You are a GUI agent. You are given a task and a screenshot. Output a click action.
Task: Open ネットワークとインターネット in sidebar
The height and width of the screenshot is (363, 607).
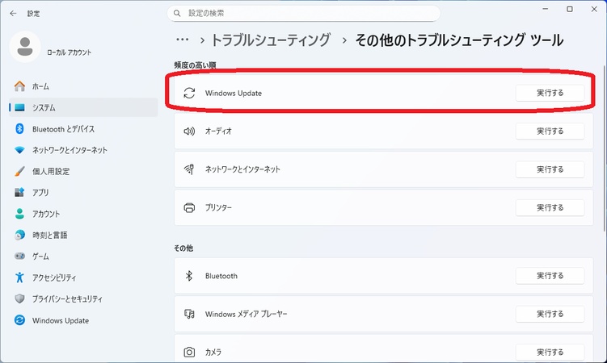(83, 150)
